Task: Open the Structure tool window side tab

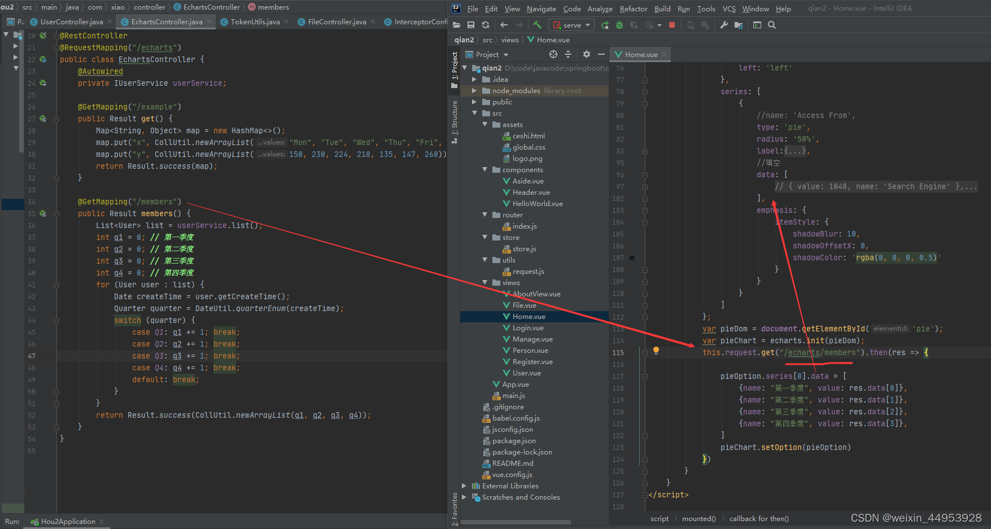Action: 455,121
